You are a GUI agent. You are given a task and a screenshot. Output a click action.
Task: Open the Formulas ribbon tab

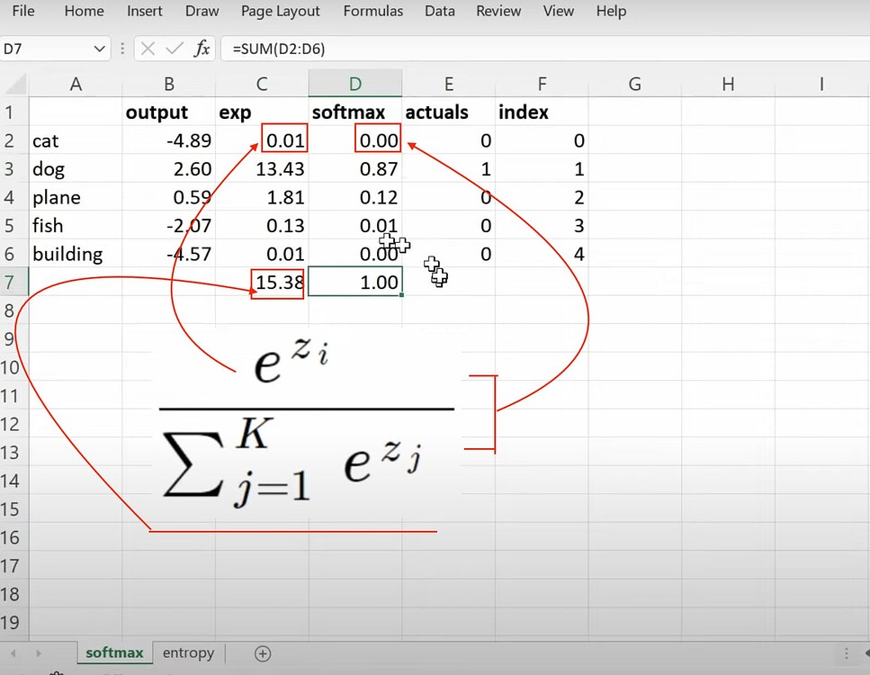(x=372, y=12)
